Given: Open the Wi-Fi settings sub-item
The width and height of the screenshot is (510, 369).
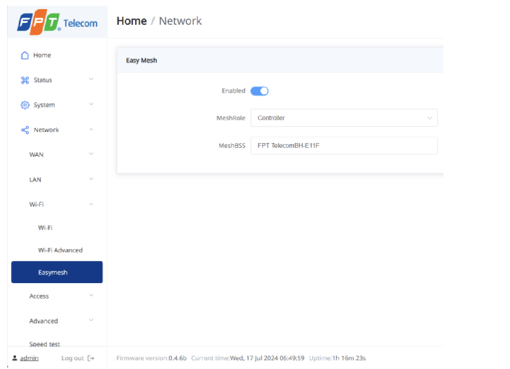Looking at the screenshot, I should [45, 228].
